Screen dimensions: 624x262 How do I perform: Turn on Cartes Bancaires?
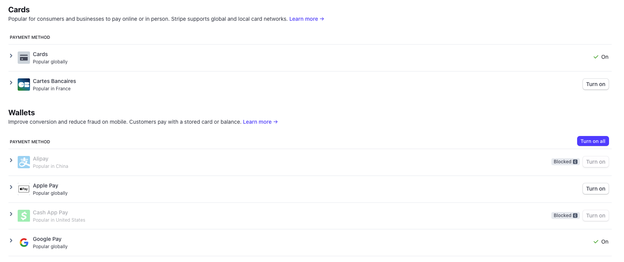596,84
